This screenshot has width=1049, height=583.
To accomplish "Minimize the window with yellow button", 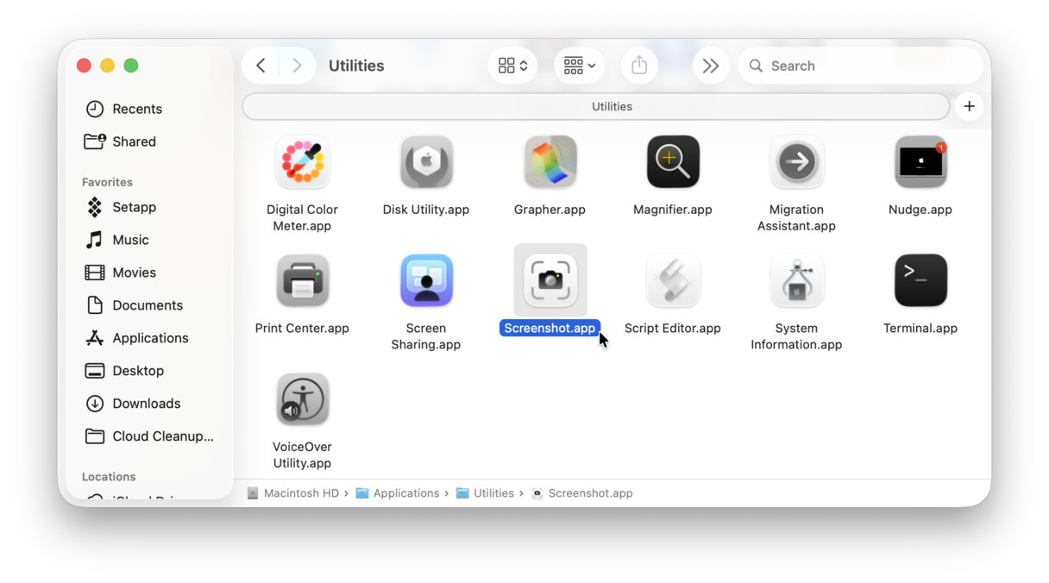I will pos(107,66).
